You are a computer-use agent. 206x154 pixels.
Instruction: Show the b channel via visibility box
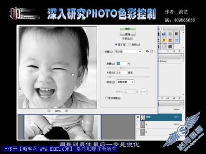pyautogui.click(x=138, y=132)
